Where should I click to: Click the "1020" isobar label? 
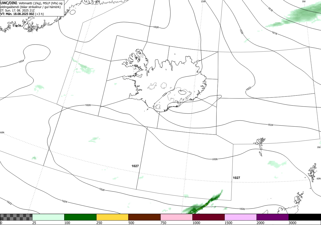[x=241, y=32]
